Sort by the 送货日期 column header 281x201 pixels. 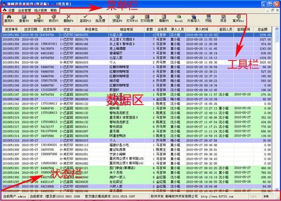[30, 29]
